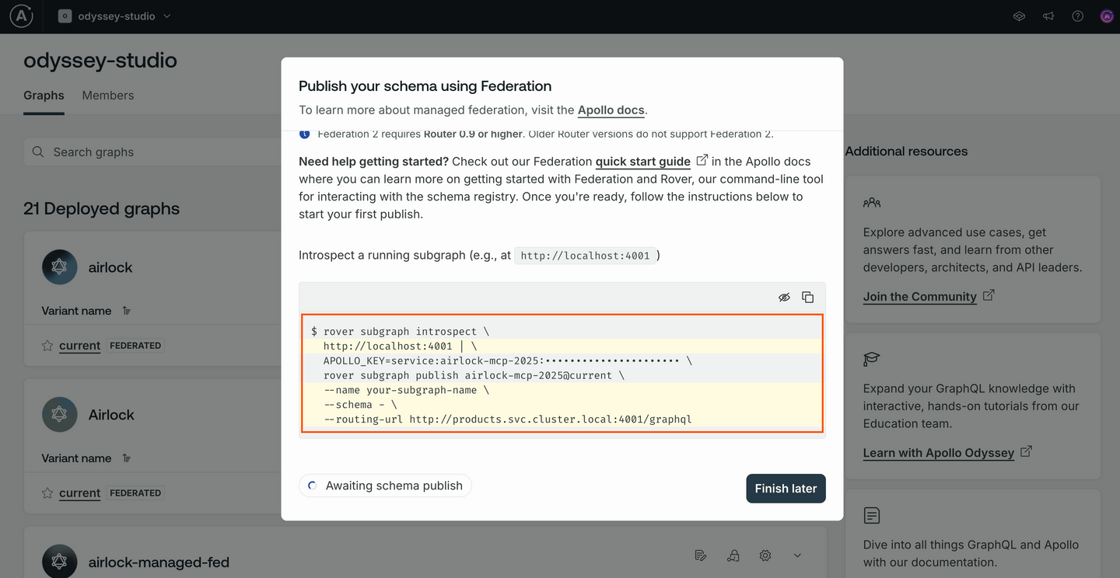Expand the airlock-managed-fed graph row

tap(796, 555)
